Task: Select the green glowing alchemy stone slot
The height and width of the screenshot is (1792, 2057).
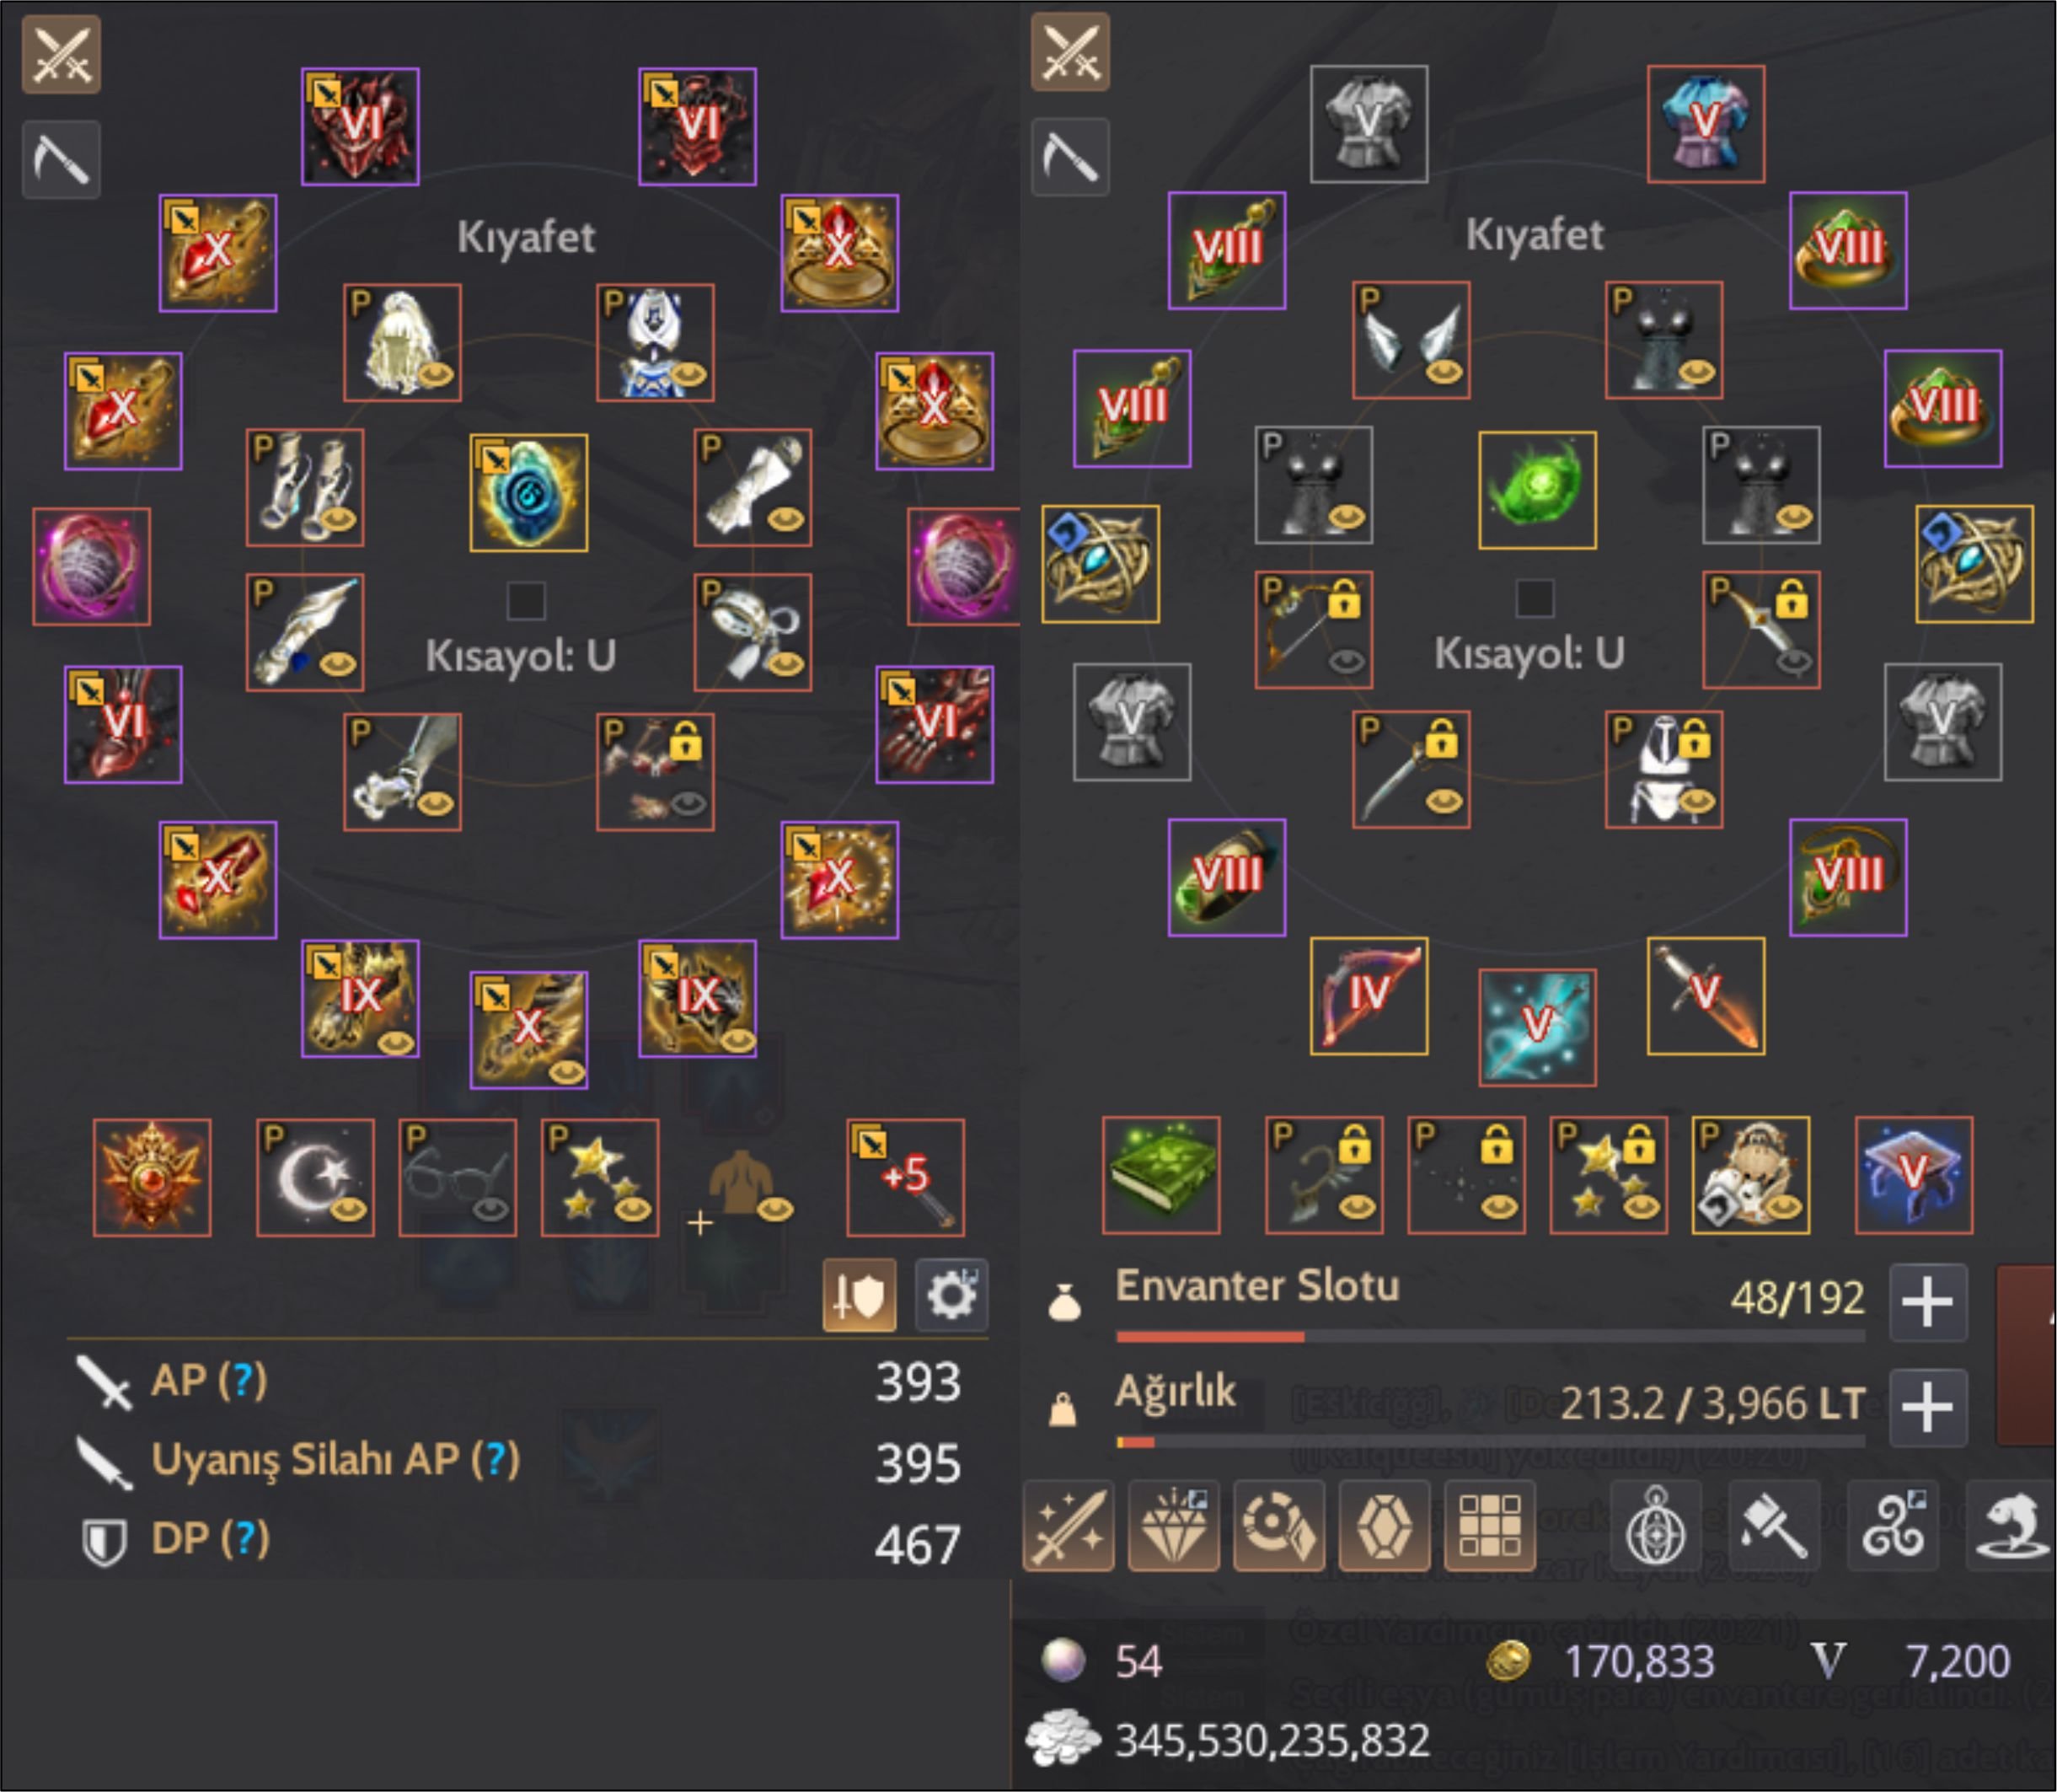Action: [x=1537, y=490]
